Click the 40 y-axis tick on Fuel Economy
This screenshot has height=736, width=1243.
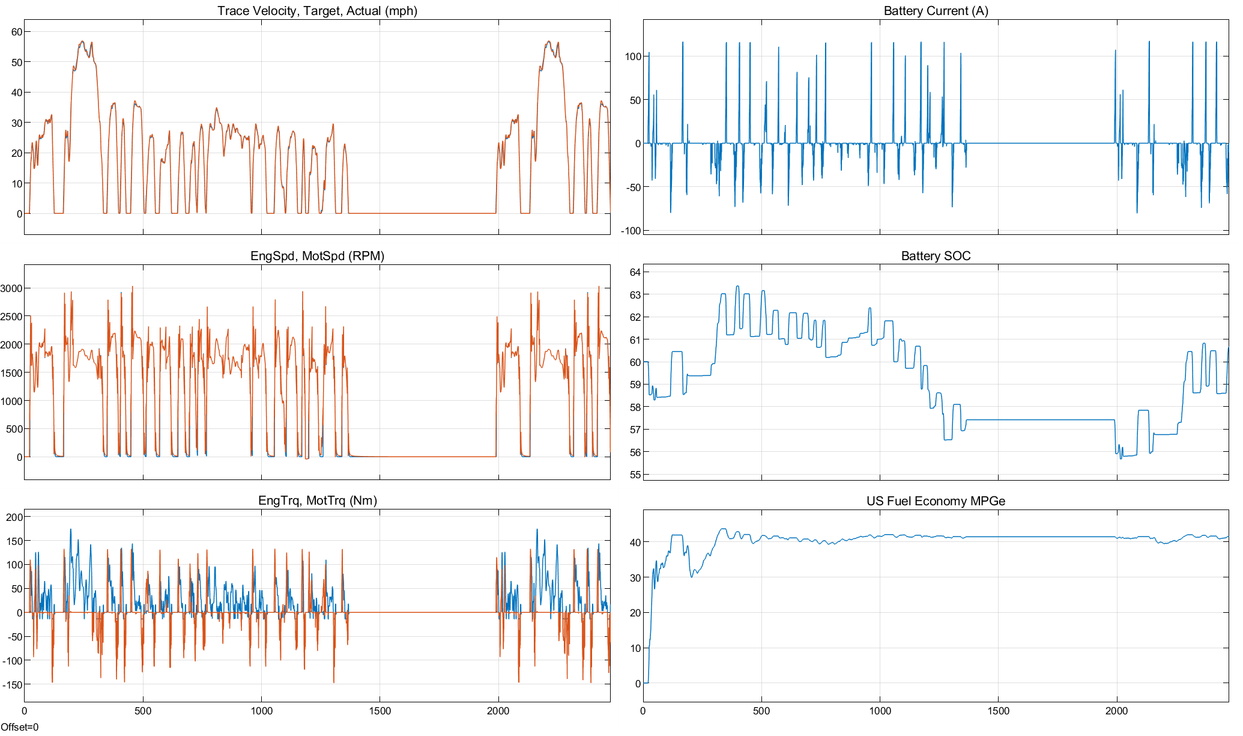(x=635, y=542)
